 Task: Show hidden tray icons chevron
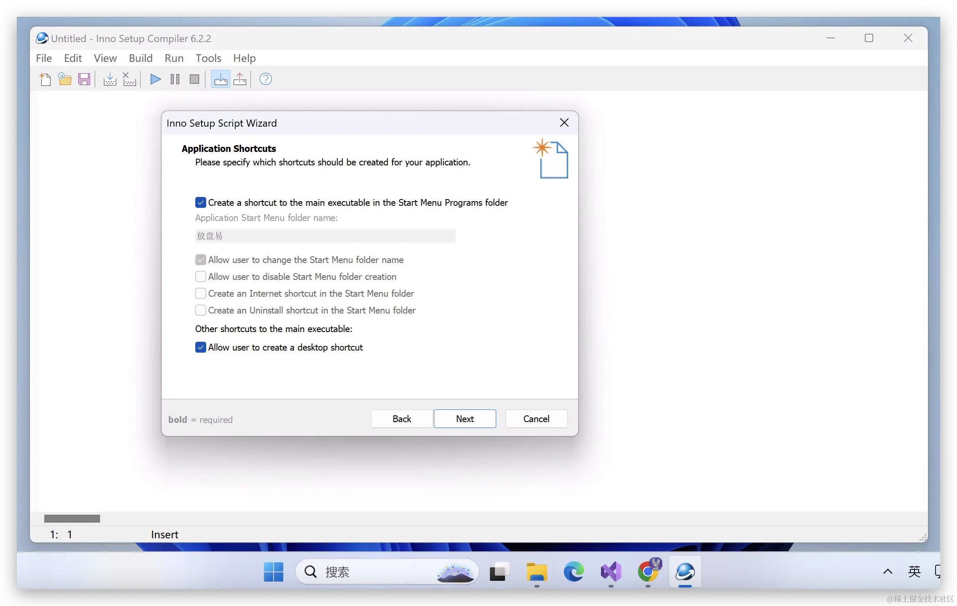(x=888, y=571)
